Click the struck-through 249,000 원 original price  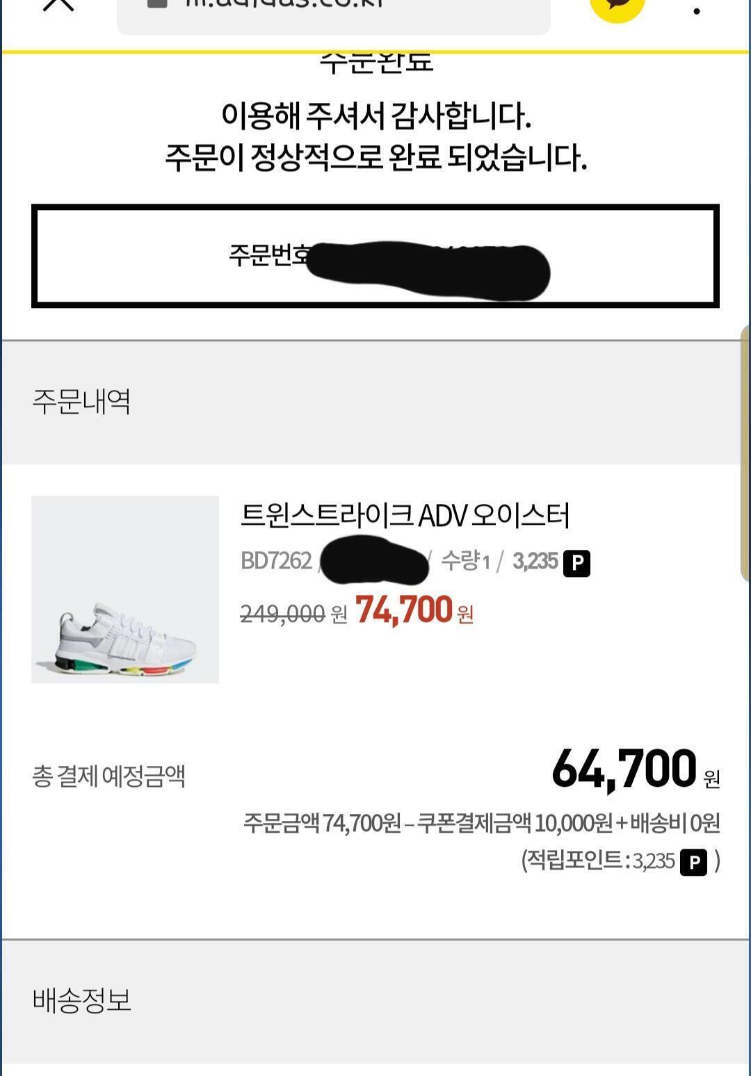click(x=293, y=614)
